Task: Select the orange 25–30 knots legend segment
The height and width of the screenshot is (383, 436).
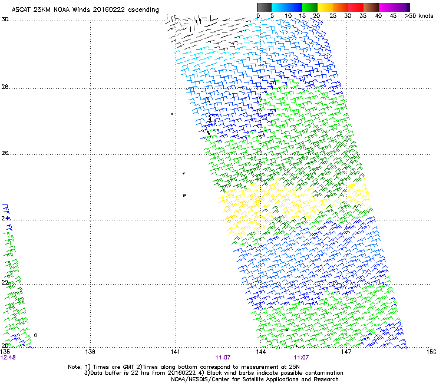Action: click(x=341, y=7)
